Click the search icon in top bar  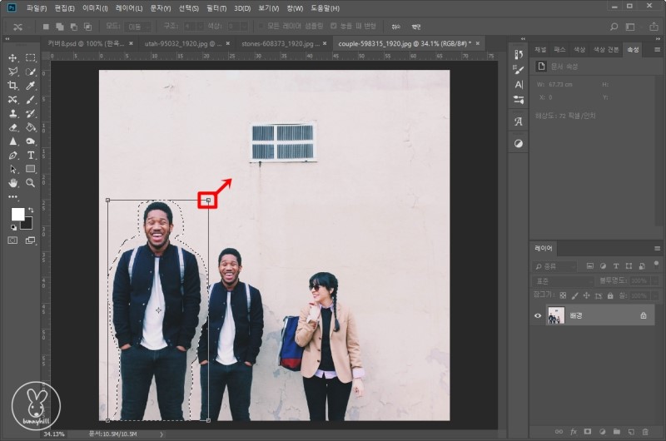pyautogui.click(x=614, y=27)
